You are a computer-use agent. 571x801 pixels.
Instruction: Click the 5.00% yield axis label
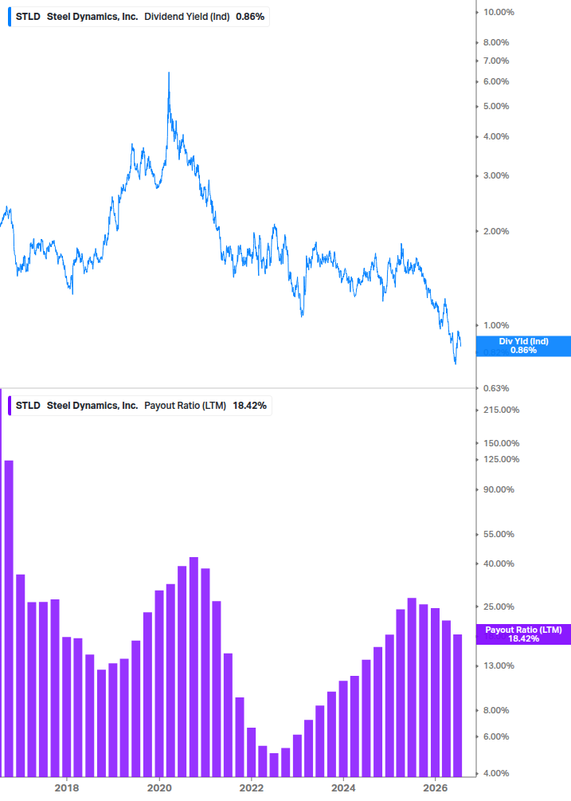(496, 106)
